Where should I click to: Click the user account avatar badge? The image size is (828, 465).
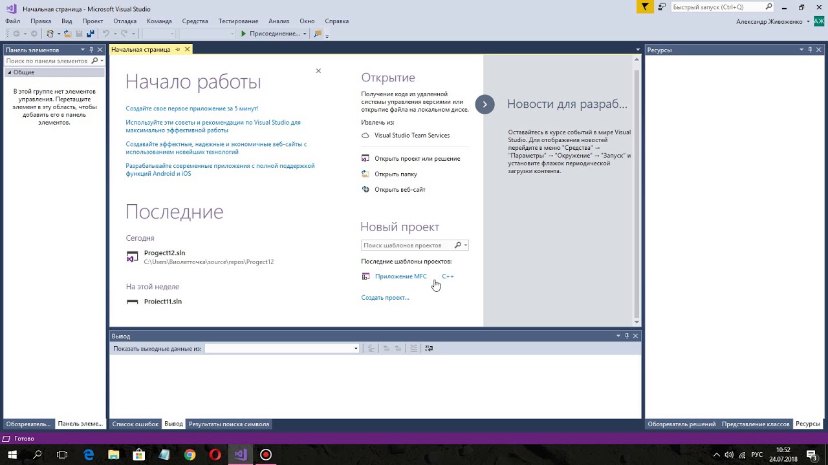click(x=819, y=21)
